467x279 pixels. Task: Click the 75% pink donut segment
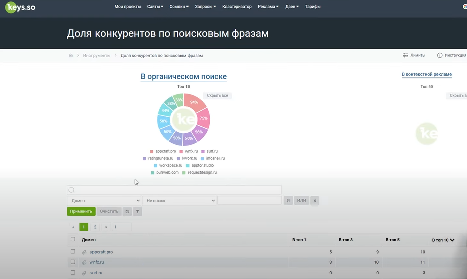(203, 118)
